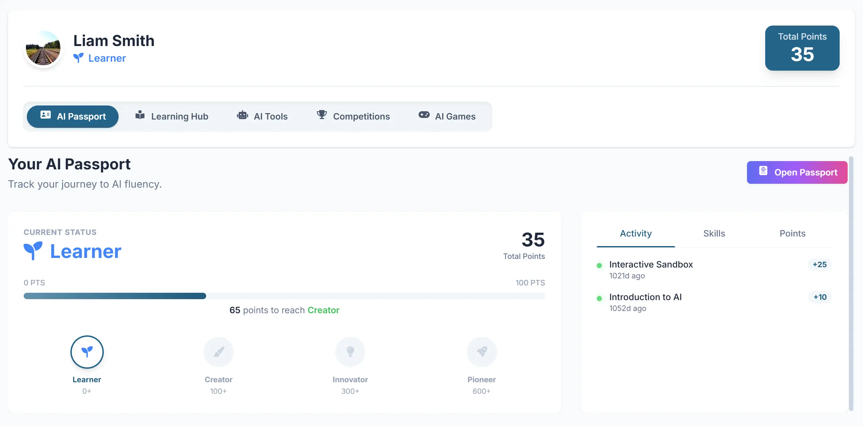Select the Pioneer rocket badge icon
Viewport: 863px width, 427px height.
[x=482, y=351]
